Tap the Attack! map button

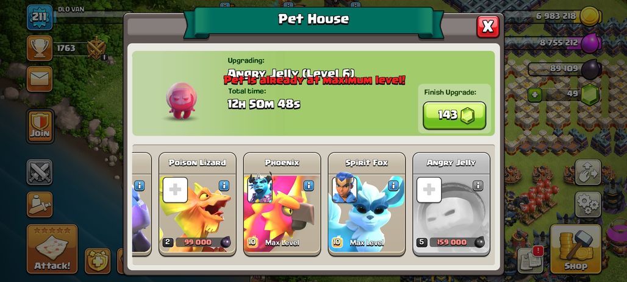[x=52, y=249]
